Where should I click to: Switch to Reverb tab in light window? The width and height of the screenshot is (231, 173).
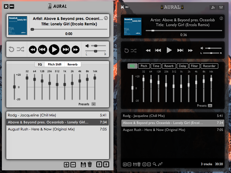pyautogui.click(x=73, y=64)
